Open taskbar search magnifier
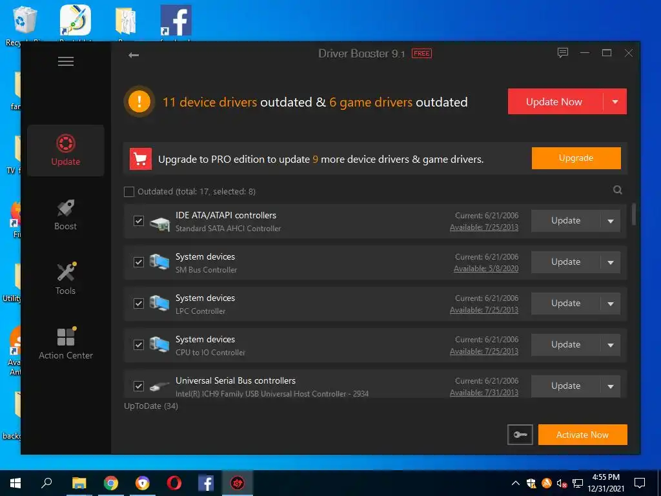The image size is (661, 496). pyautogui.click(x=46, y=483)
